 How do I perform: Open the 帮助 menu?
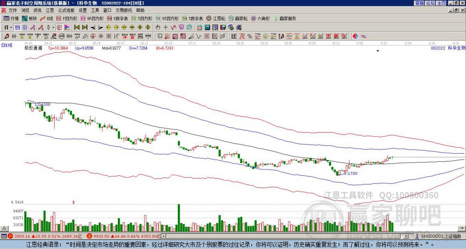[140, 10]
